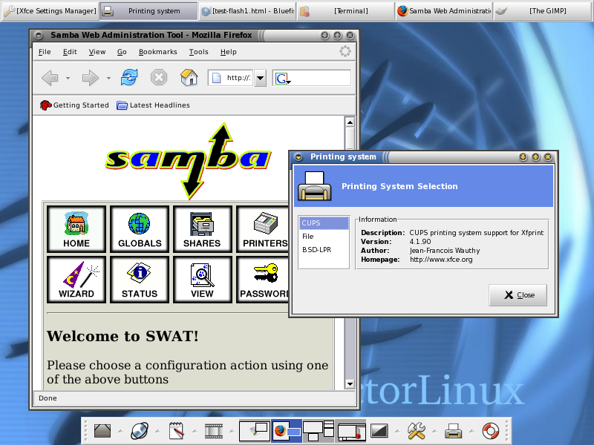The height and width of the screenshot is (445, 594).
Task: Open the Firefox Go menu
Action: tap(122, 52)
